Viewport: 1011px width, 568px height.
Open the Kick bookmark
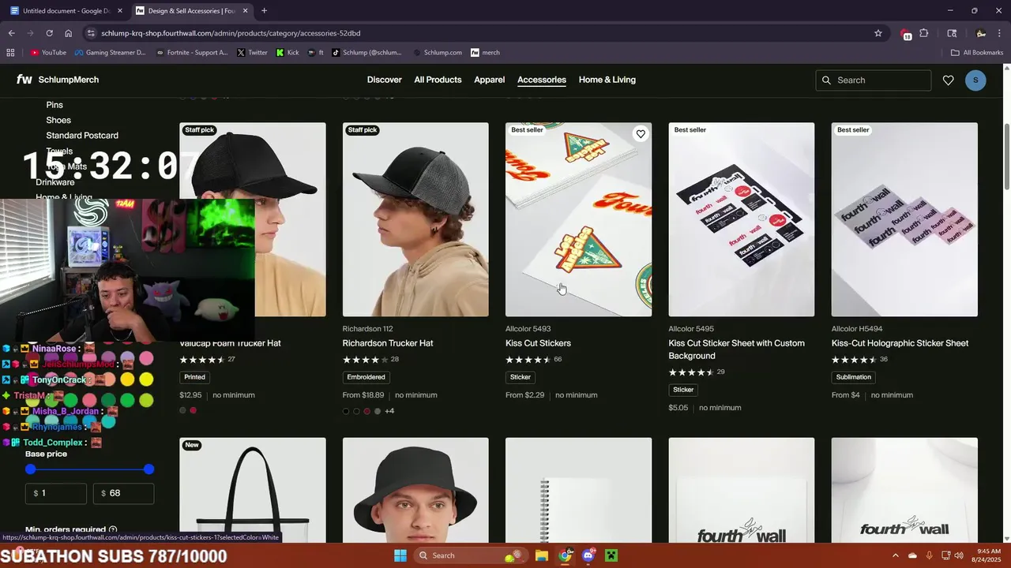288,53
